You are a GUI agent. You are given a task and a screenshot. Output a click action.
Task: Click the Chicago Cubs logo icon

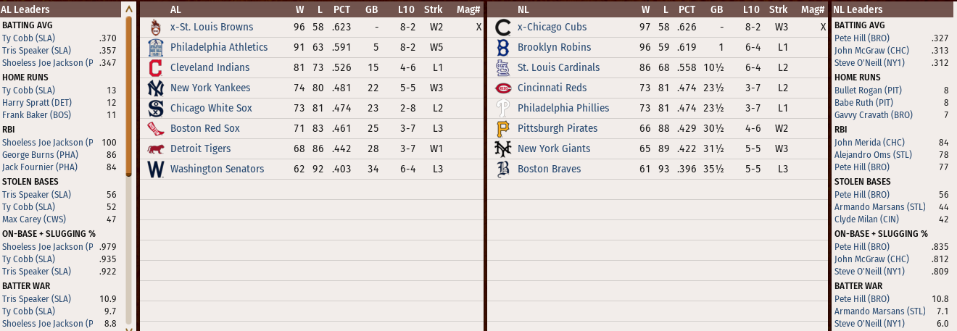pos(502,28)
